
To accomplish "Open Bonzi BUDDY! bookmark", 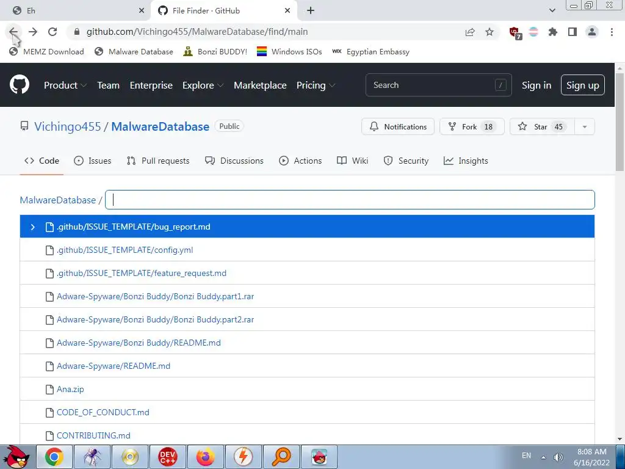I will [x=215, y=52].
